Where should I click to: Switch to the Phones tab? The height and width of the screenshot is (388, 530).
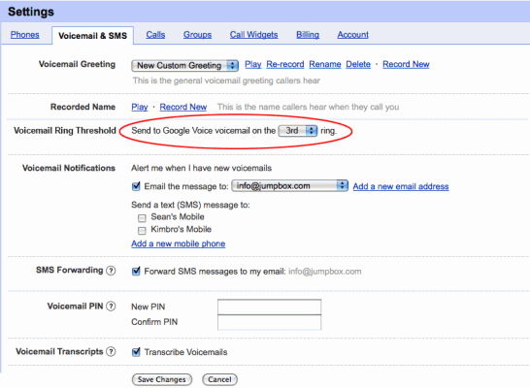click(x=24, y=35)
